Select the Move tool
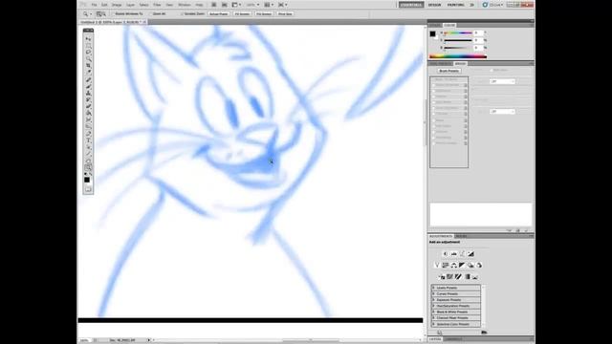The height and width of the screenshot is (344, 612). click(88, 39)
